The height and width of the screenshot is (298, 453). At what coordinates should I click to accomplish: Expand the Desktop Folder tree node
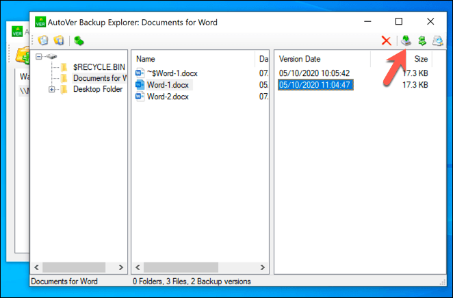coord(51,89)
